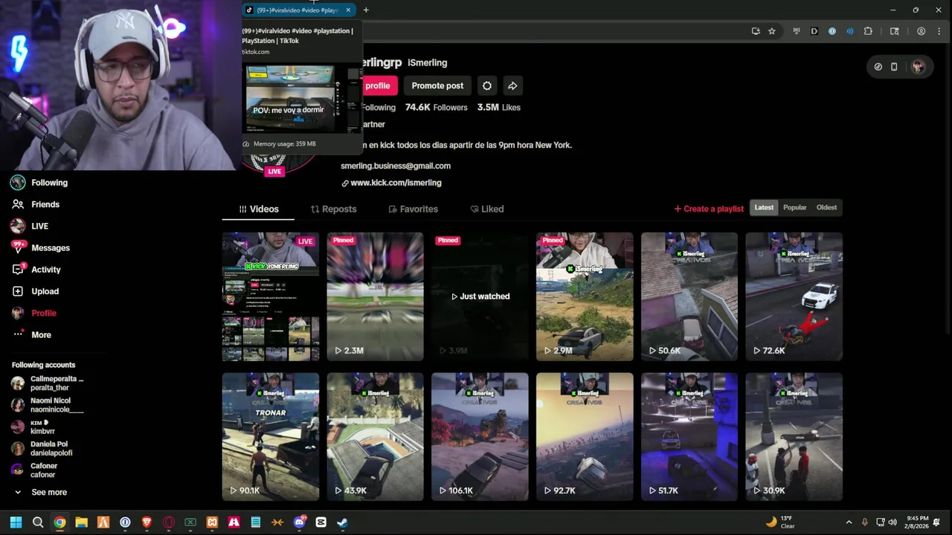The width and height of the screenshot is (952, 535).
Task: Go to LIVE section in sidebar
Action: (x=30, y=226)
